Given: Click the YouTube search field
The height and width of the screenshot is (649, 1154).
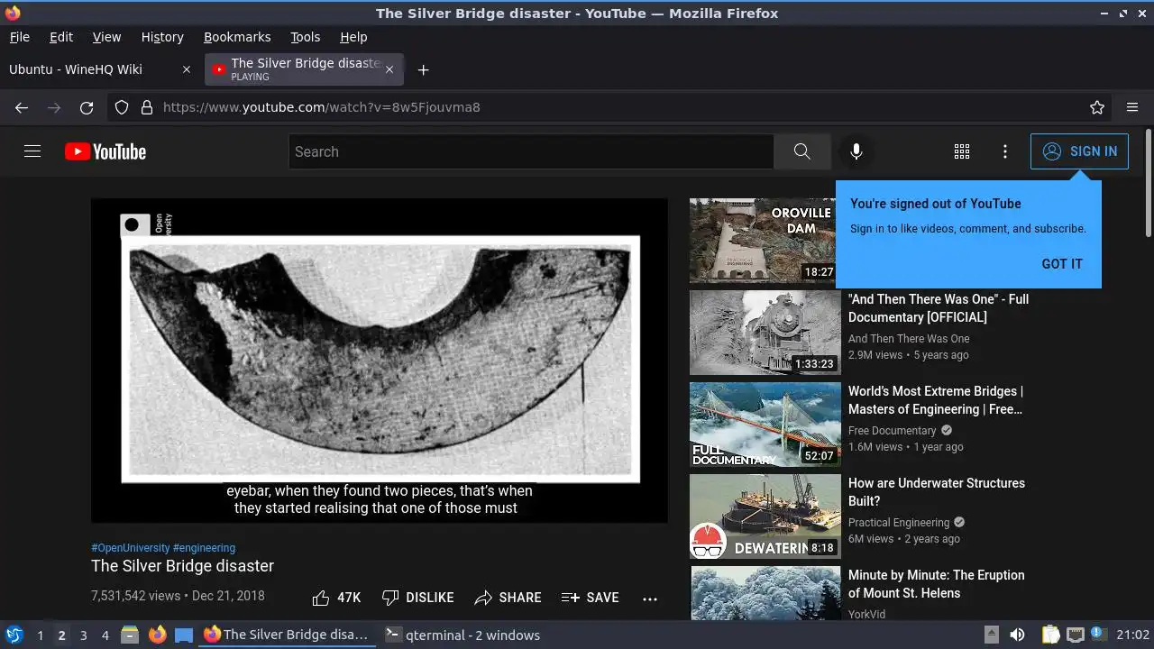Looking at the screenshot, I should [x=531, y=151].
